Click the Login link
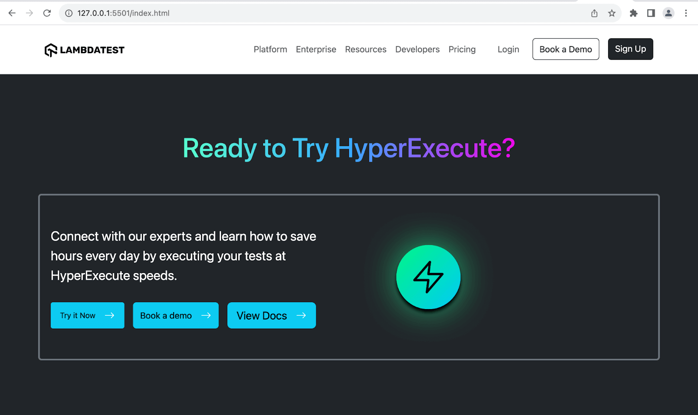Viewport: 698px width, 415px height. (508, 49)
